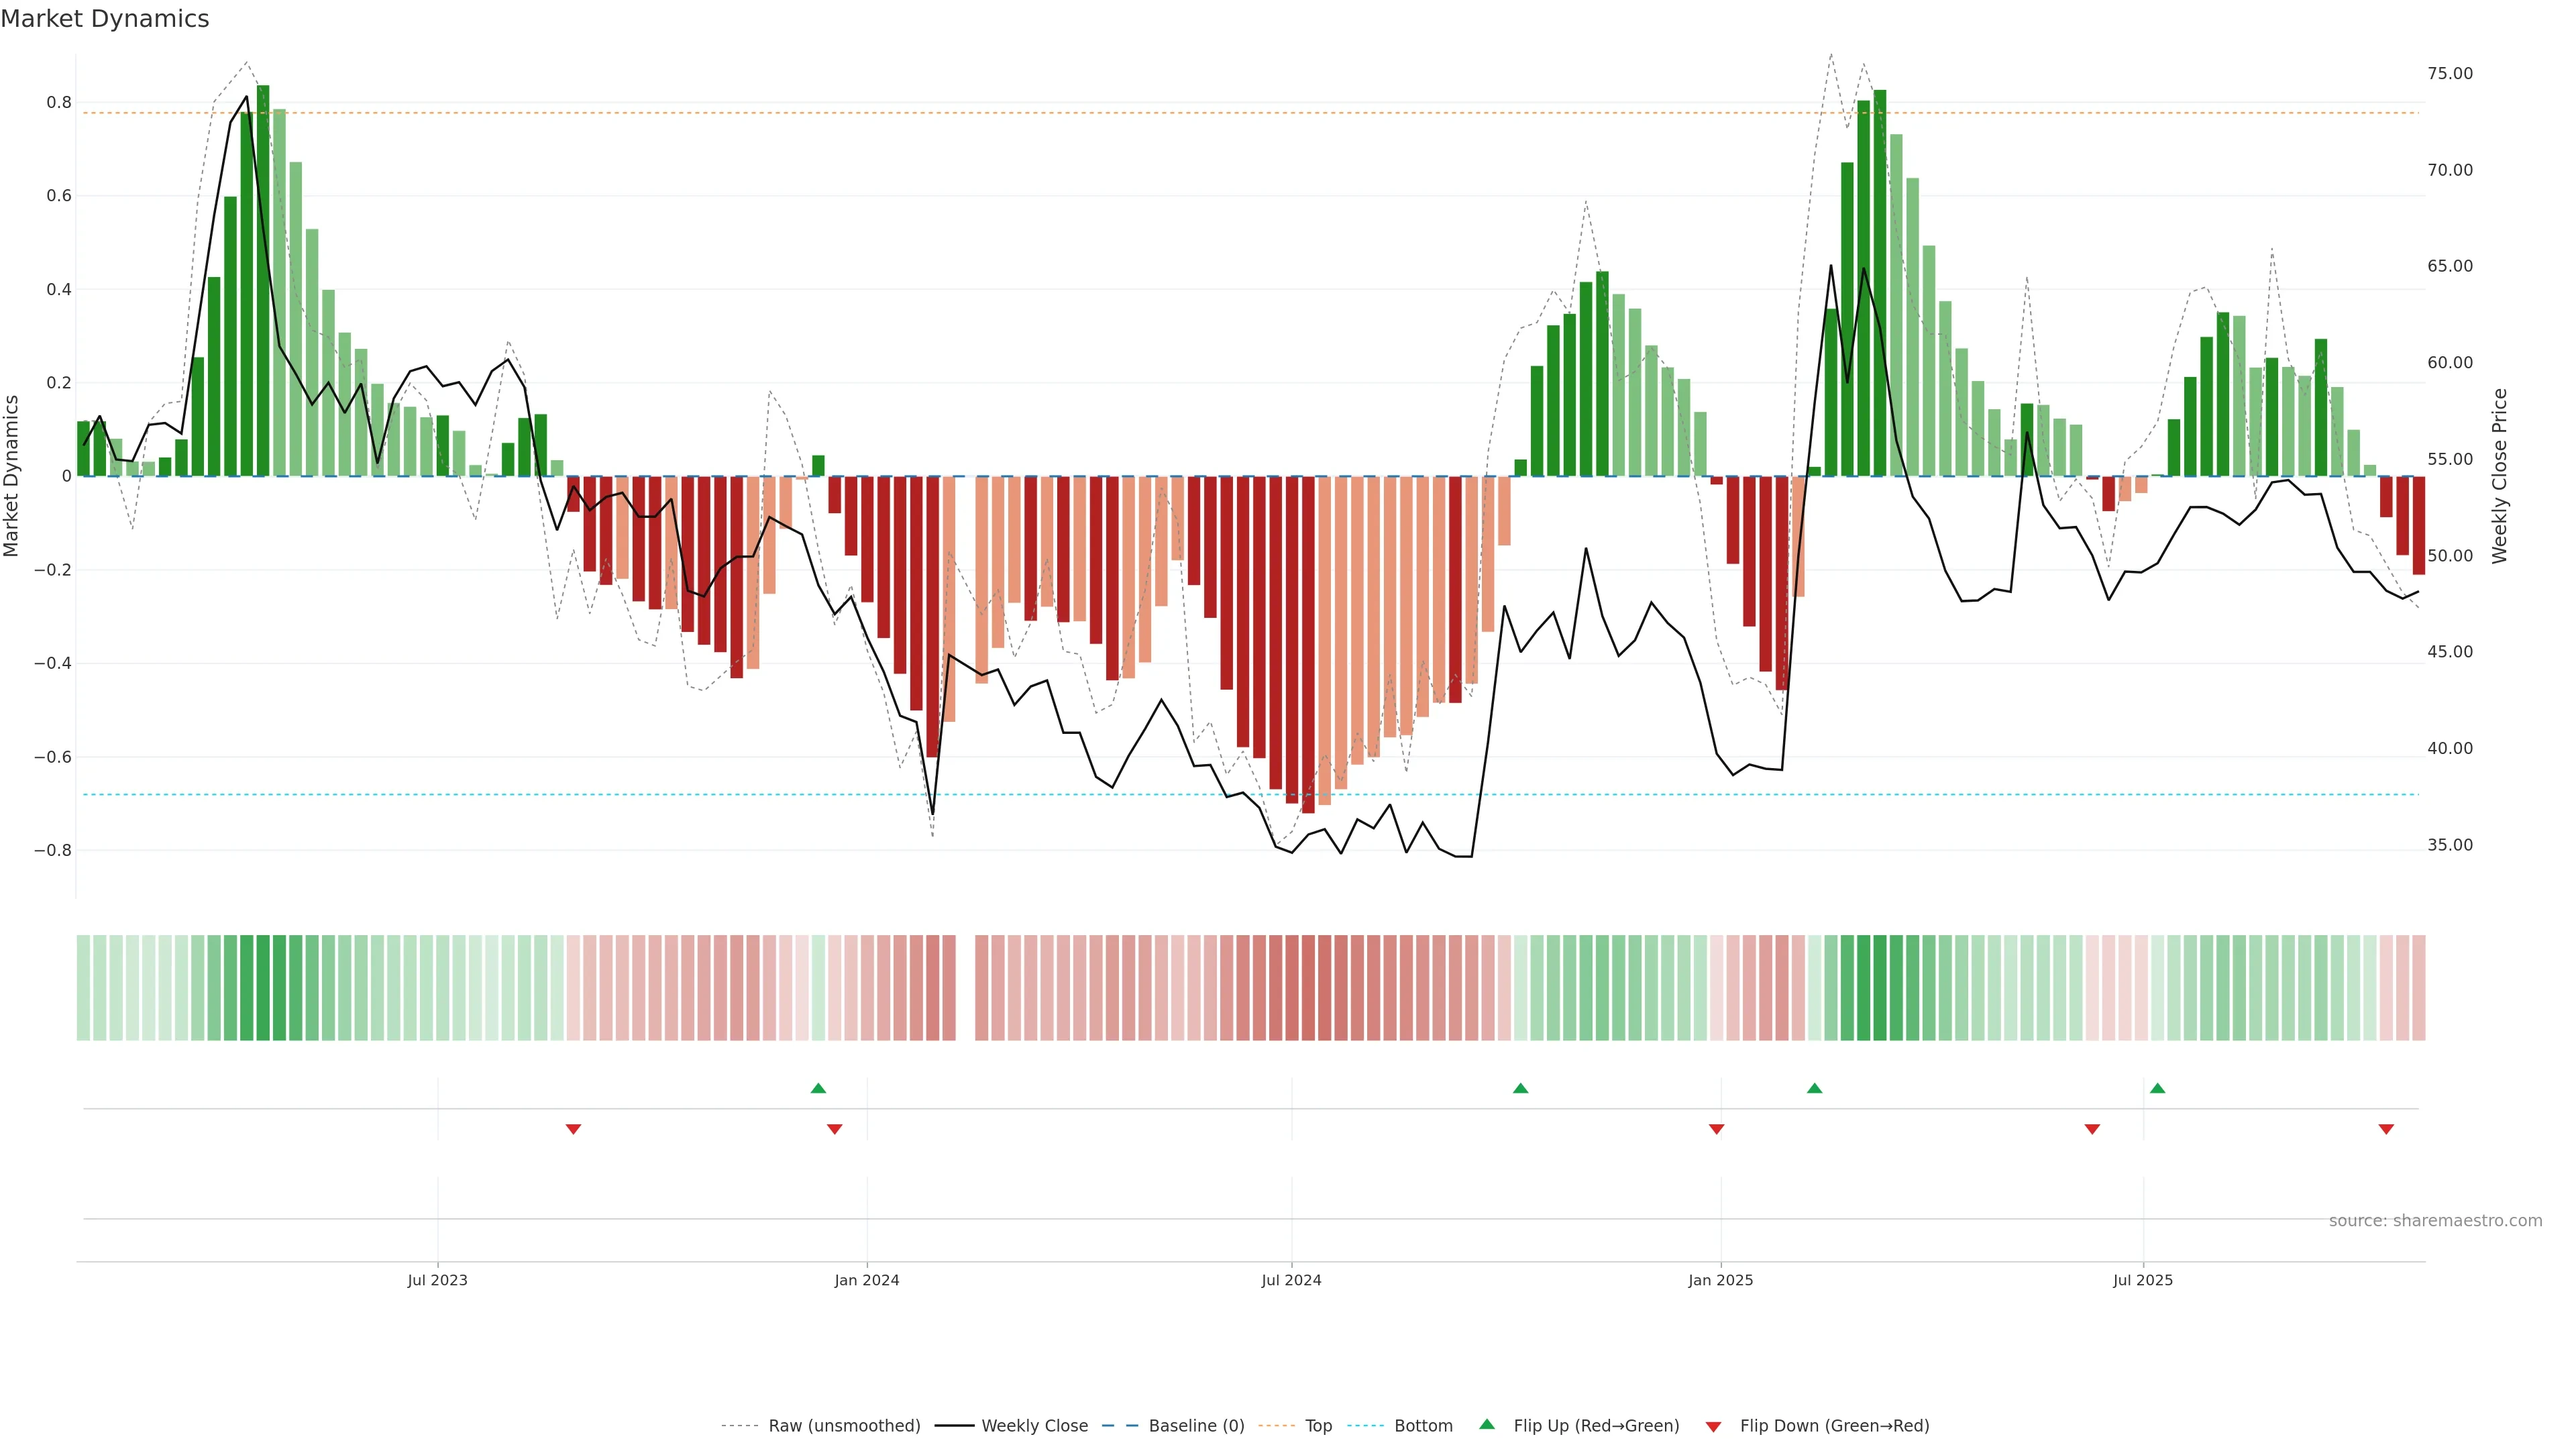Image resolution: width=2576 pixels, height=1449 pixels.
Task: Click the flip-up triangle after Jul 2025
Action: click(x=2157, y=1088)
